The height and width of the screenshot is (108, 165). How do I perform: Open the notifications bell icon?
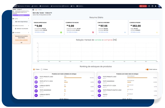(155, 6)
